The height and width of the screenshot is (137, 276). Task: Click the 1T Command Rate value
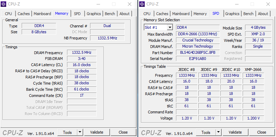coord(82,95)
